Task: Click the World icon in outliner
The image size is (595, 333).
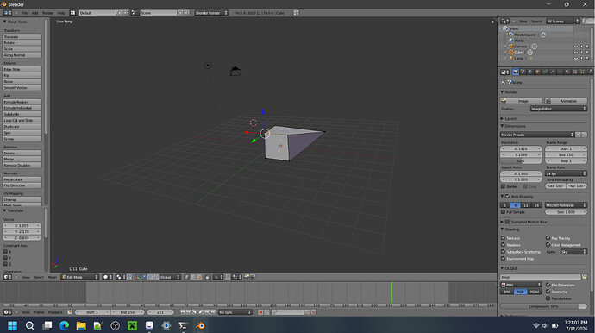Action: tap(511, 41)
